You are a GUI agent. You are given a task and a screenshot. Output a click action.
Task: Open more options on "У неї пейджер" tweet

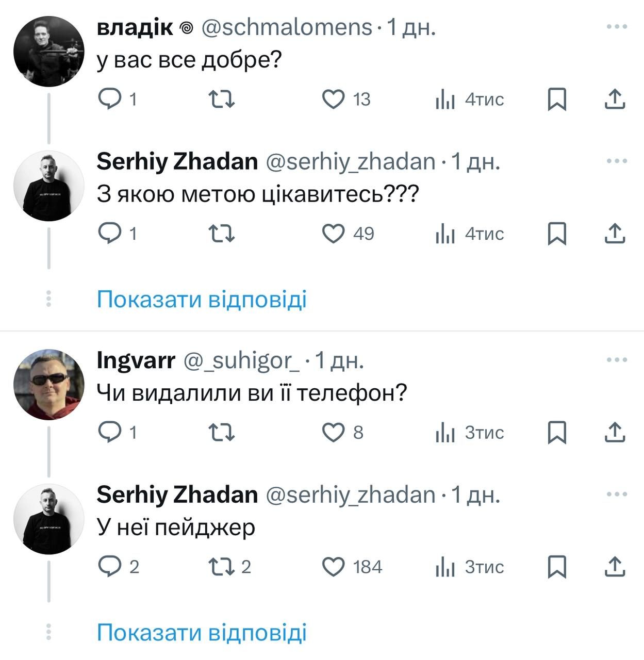pos(617,494)
